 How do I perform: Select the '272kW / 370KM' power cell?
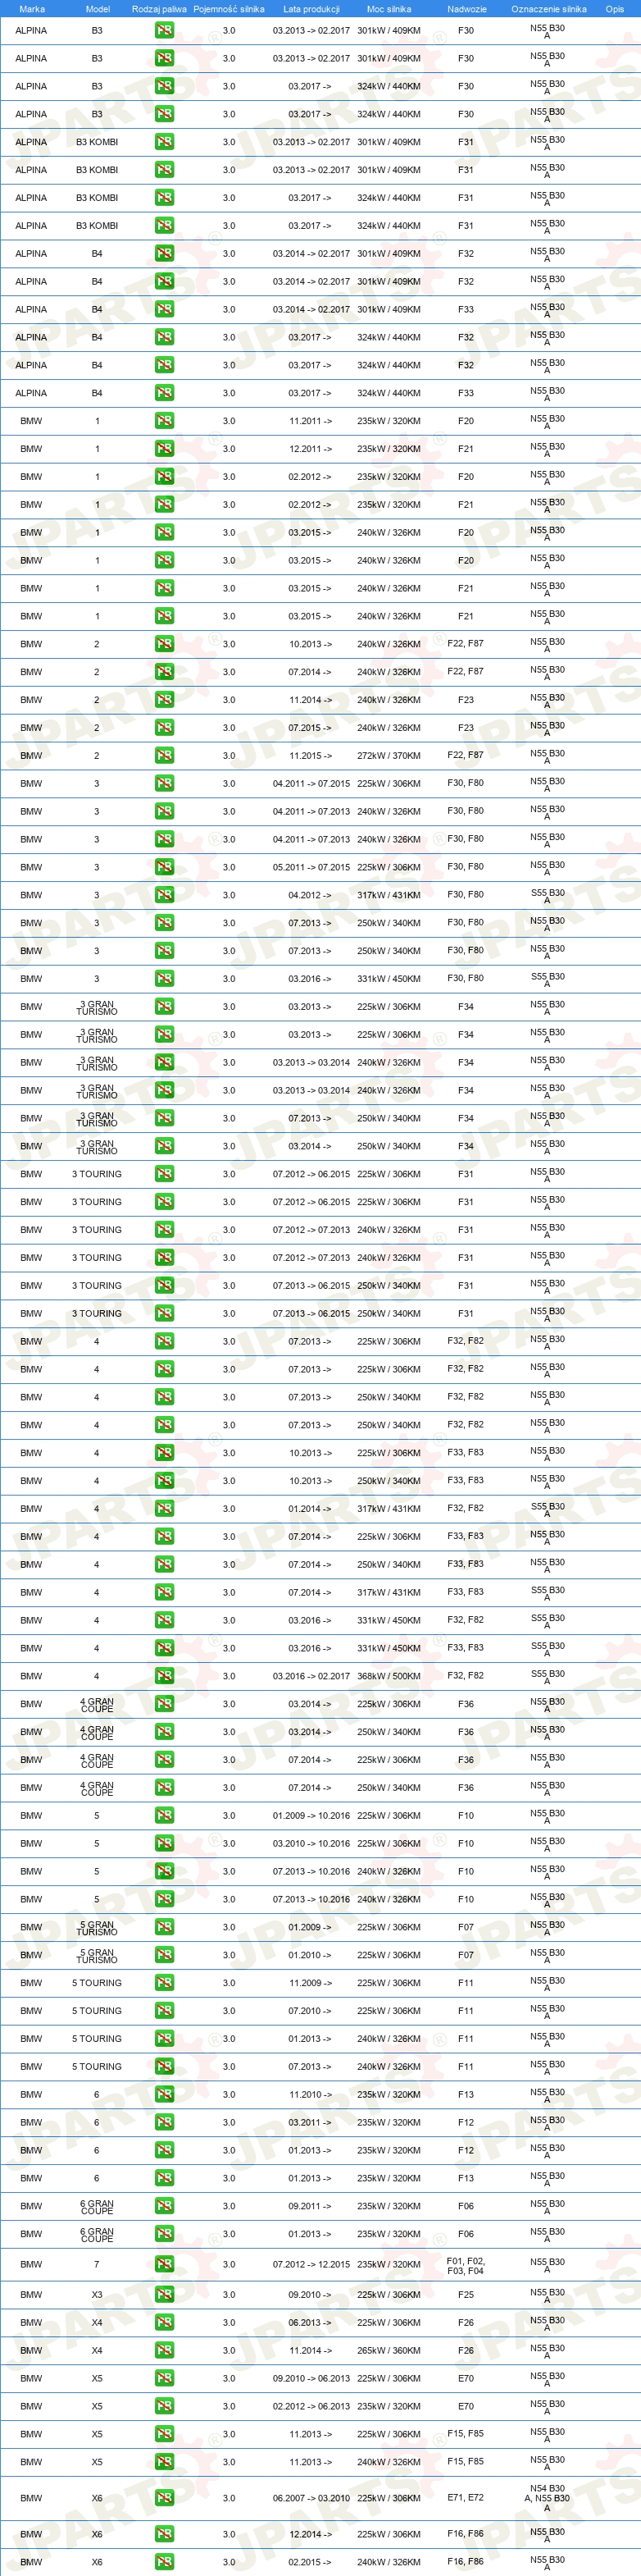[389, 756]
